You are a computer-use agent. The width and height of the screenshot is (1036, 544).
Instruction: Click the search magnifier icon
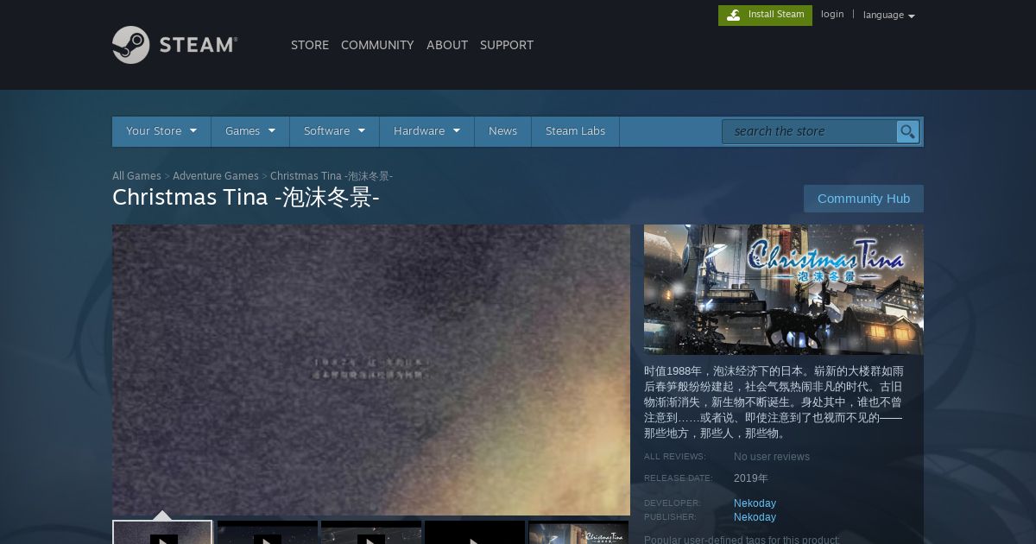(907, 131)
